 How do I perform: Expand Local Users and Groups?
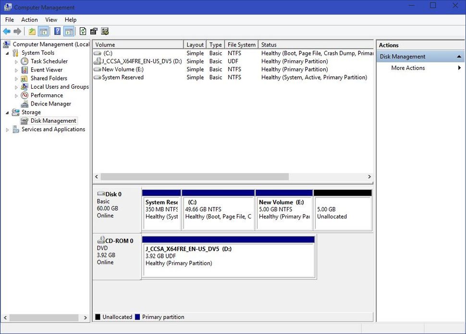pos(16,87)
